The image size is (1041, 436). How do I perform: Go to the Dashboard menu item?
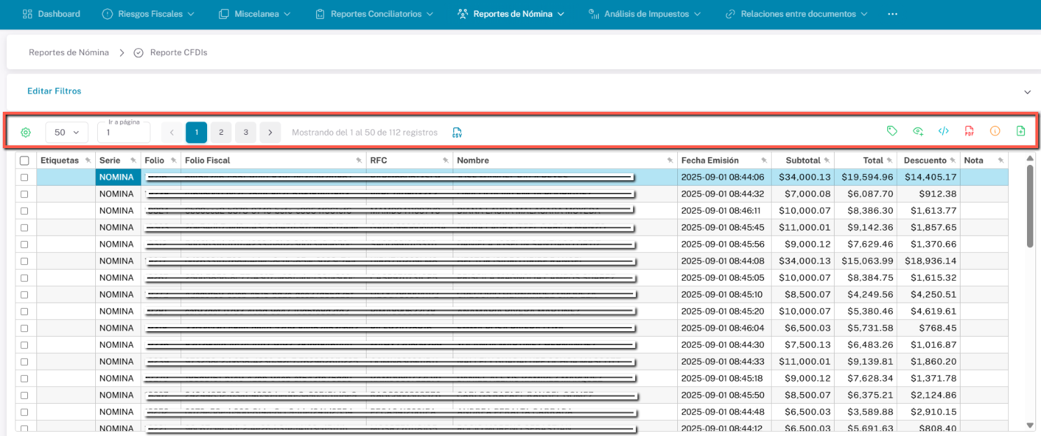tap(52, 14)
